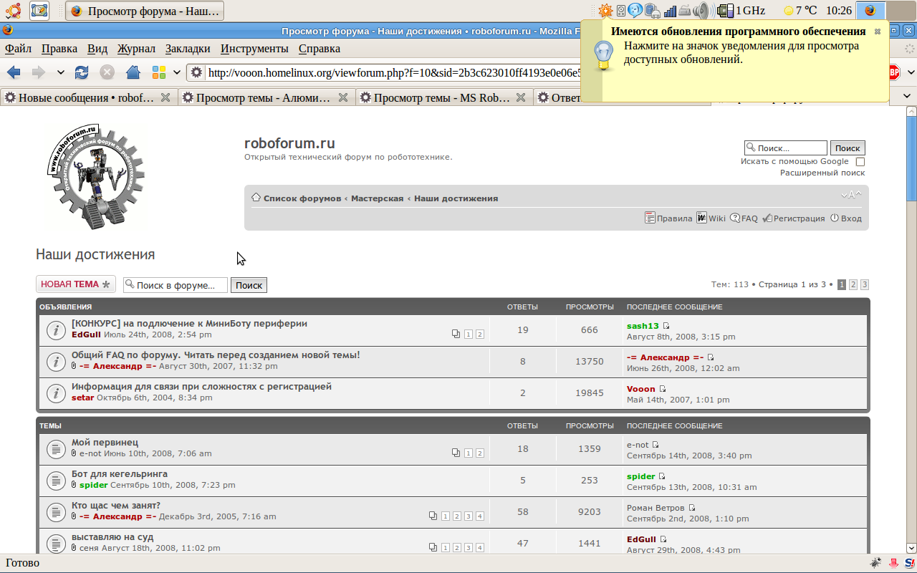Image resolution: width=917 pixels, height=573 pixels.
Task: Close the software updates notification popup
Action: 878,32
